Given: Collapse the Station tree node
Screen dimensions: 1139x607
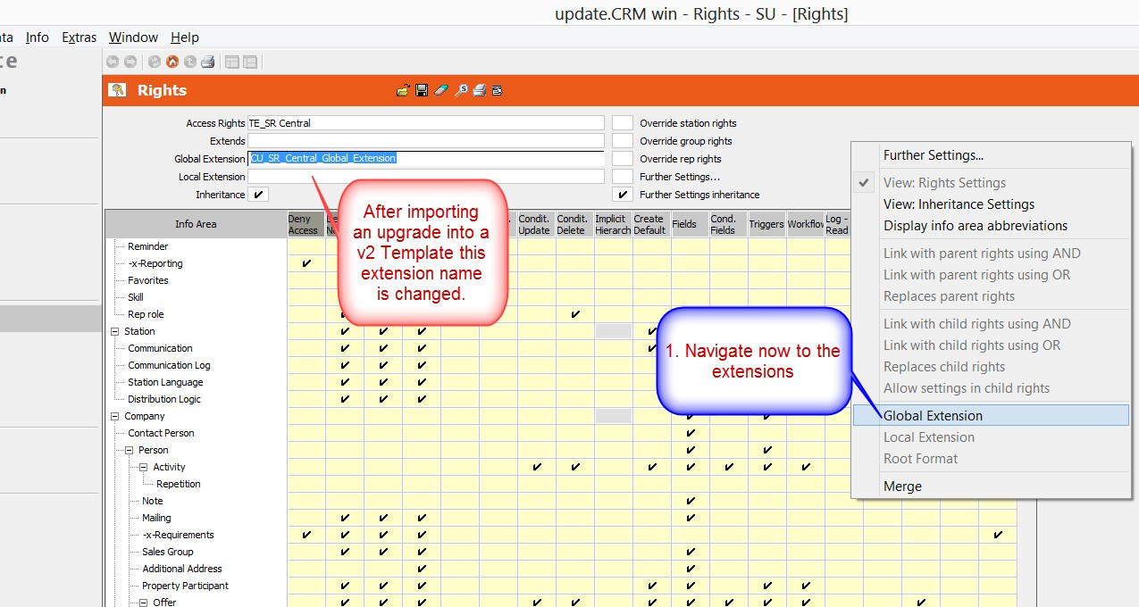Looking at the screenshot, I should pyautogui.click(x=114, y=331).
